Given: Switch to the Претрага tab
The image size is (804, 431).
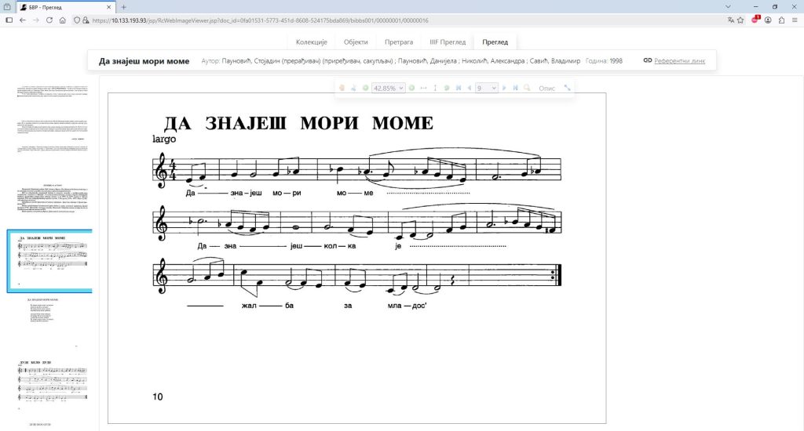Looking at the screenshot, I should (398, 42).
